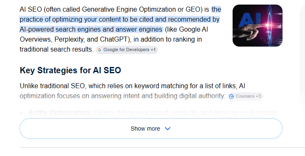Click the +3 count after Coursera
The image size is (305, 156).
pyautogui.click(x=258, y=96)
